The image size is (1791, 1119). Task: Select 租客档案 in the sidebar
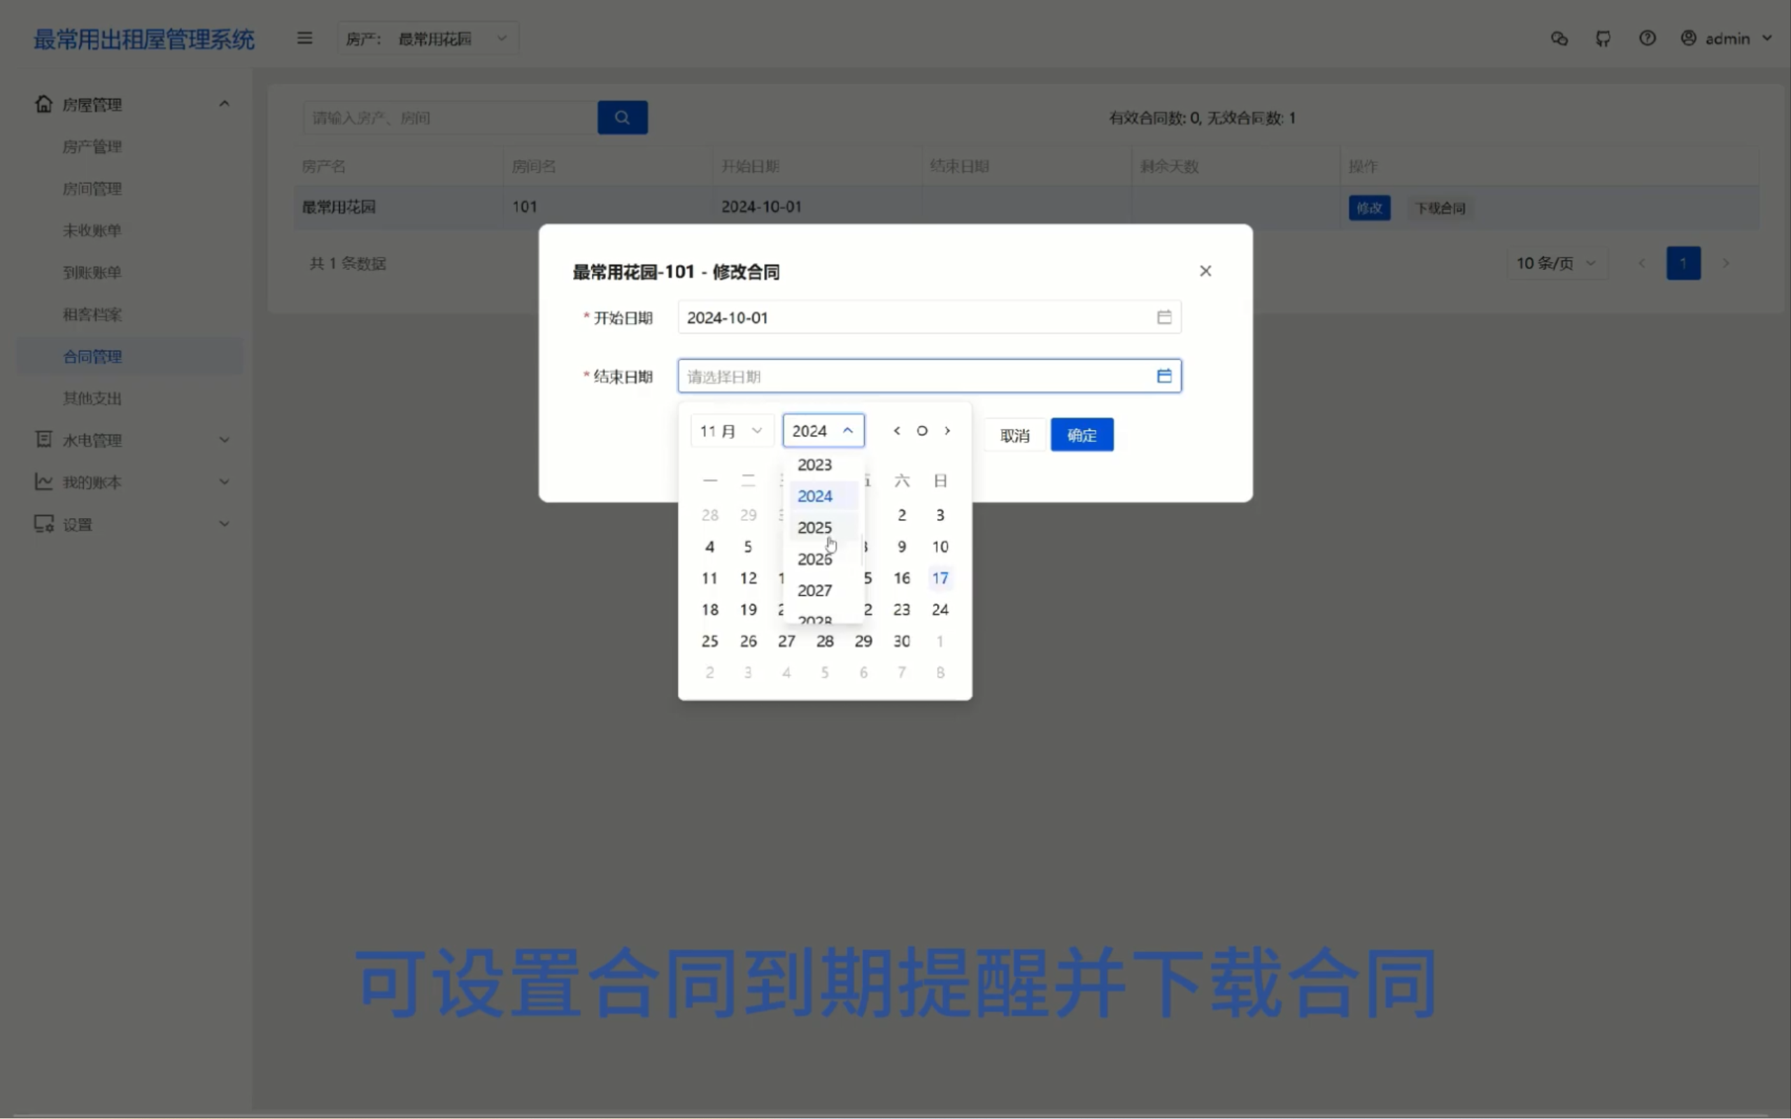click(x=92, y=314)
